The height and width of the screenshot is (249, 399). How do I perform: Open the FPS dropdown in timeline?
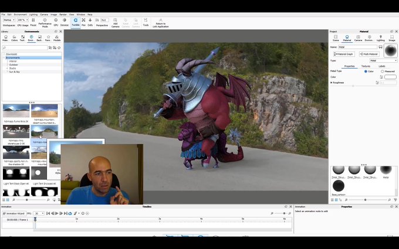39,213
